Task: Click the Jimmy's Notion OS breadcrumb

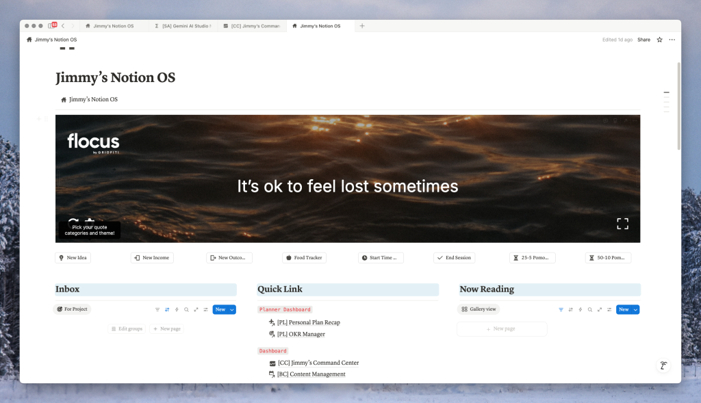Action: [x=51, y=40]
